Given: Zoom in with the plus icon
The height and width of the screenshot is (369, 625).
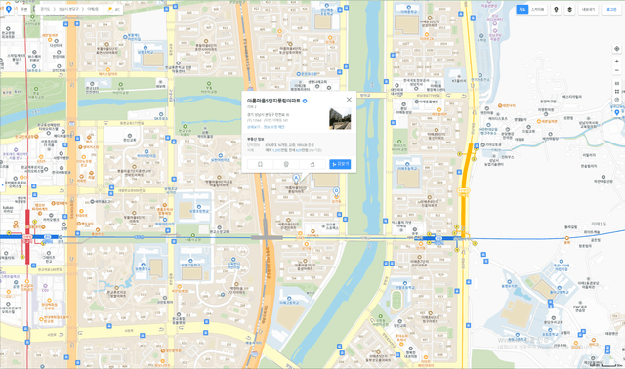Looking at the screenshot, I should [x=617, y=61].
